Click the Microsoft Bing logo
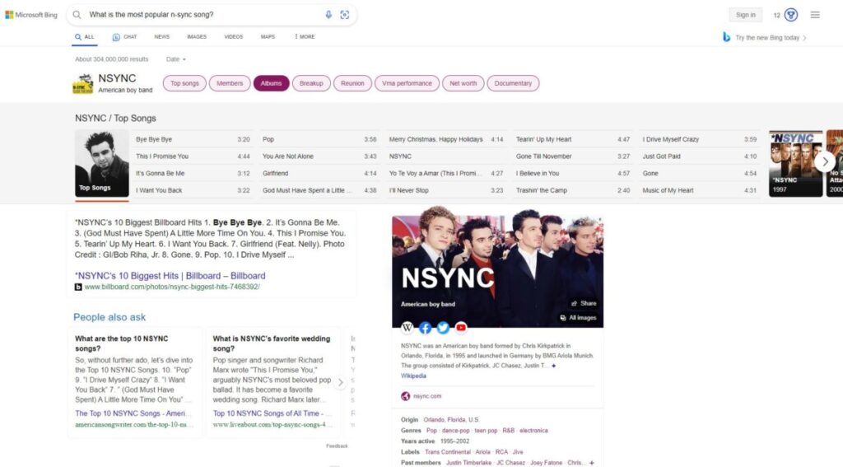Image resolution: width=843 pixels, height=467 pixels. [x=31, y=15]
